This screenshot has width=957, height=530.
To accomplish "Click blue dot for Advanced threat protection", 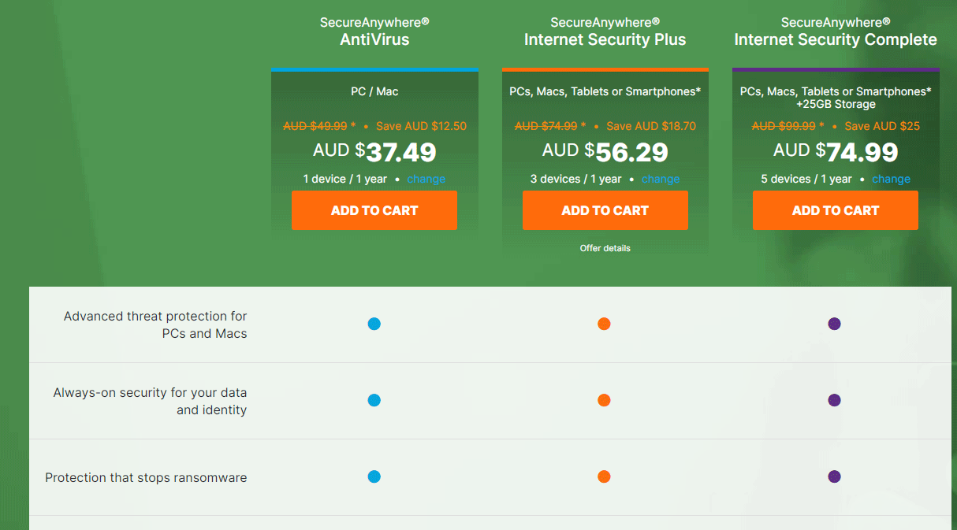I will point(374,324).
